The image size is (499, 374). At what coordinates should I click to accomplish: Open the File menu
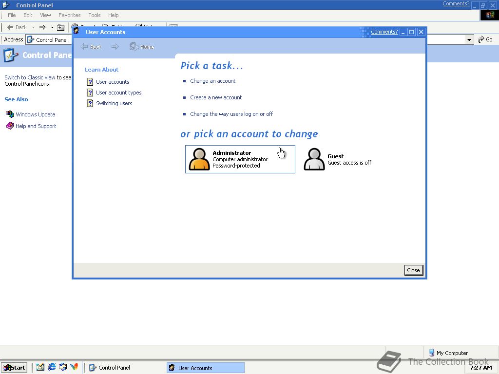coord(12,15)
